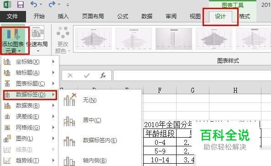The height and width of the screenshot is (166, 271).
Task: Click the 图表标题 chart title icon
Action: [x=7, y=84]
